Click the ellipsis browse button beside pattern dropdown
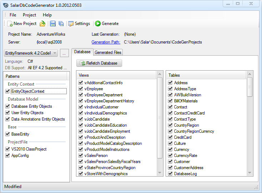The width and height of the screenshot is (262, 193). click(x=64, y=53)
